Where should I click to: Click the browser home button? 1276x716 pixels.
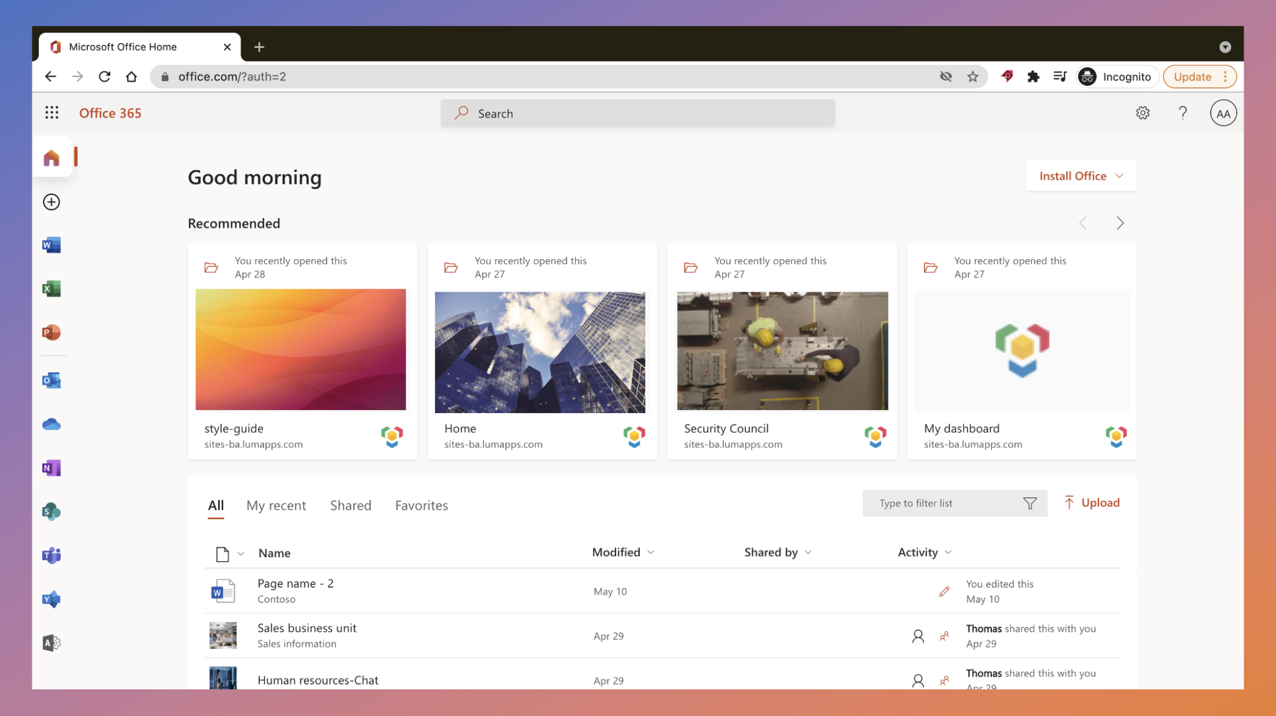(x=131, y=77)
